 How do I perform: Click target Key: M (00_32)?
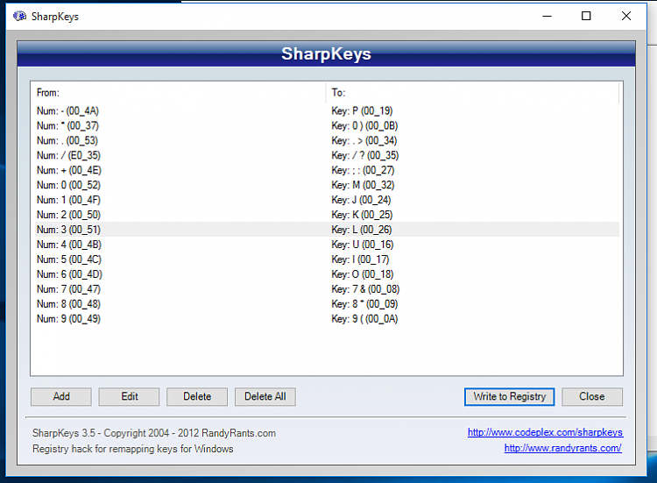point(363,185)
